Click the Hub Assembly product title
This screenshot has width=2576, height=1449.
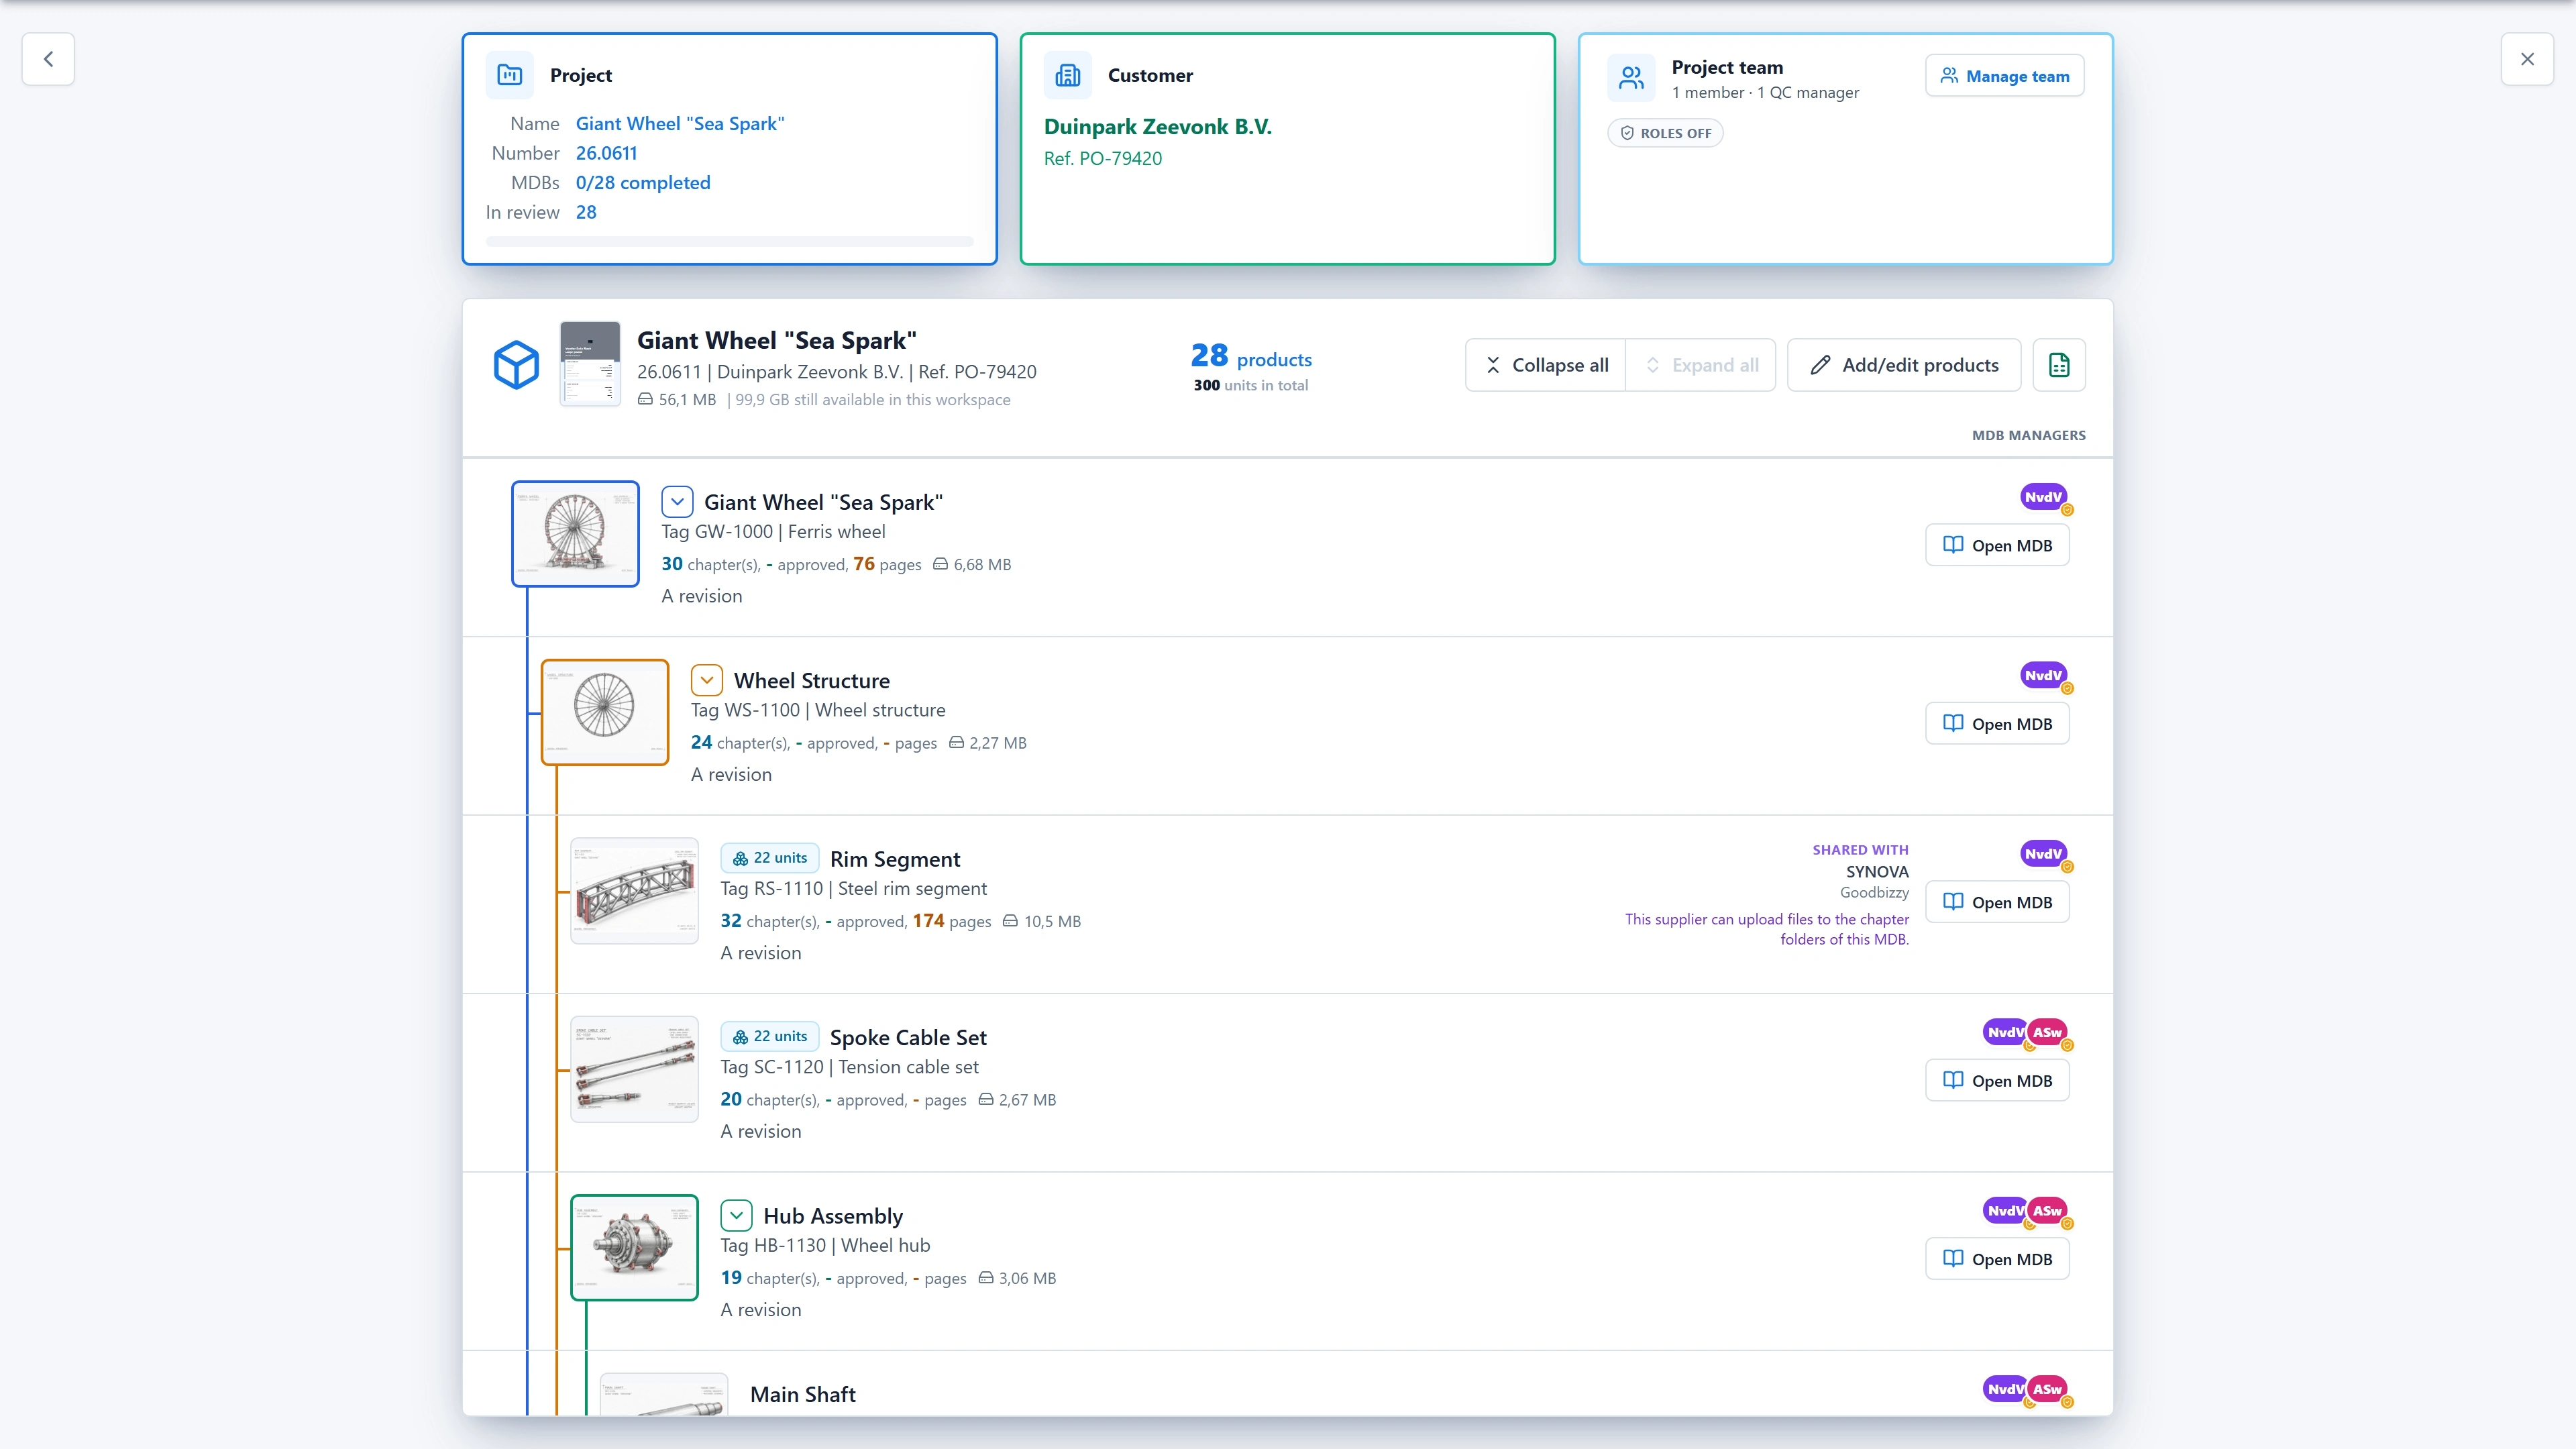833,1216
